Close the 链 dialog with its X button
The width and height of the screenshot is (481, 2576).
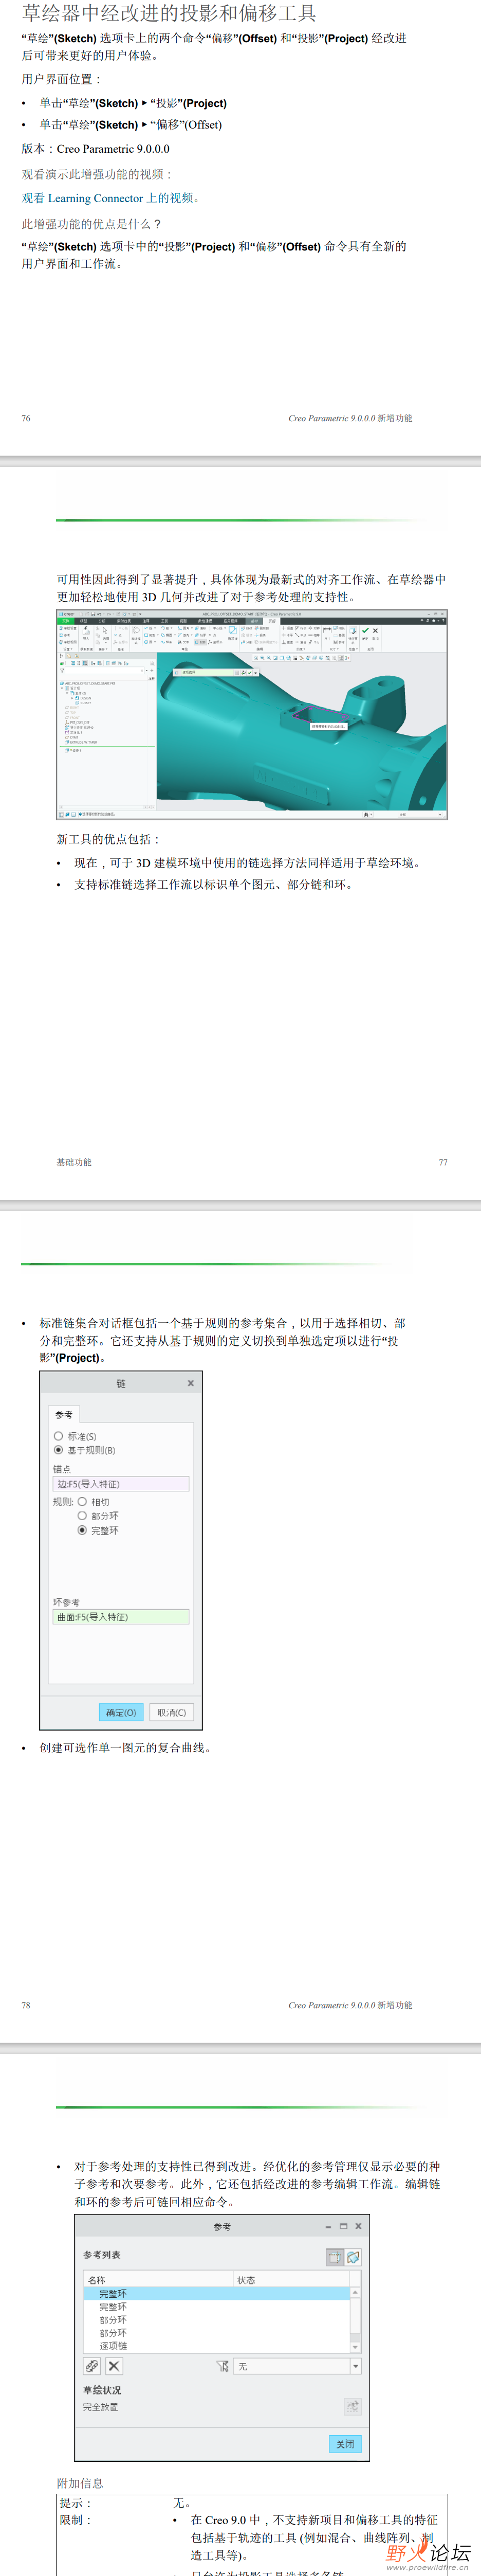pyautogui.click(x=191, y=1383)
